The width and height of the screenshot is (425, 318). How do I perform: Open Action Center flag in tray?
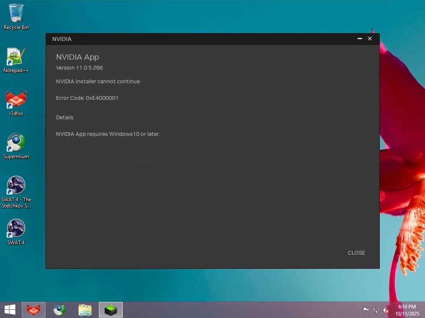[365, 310]
